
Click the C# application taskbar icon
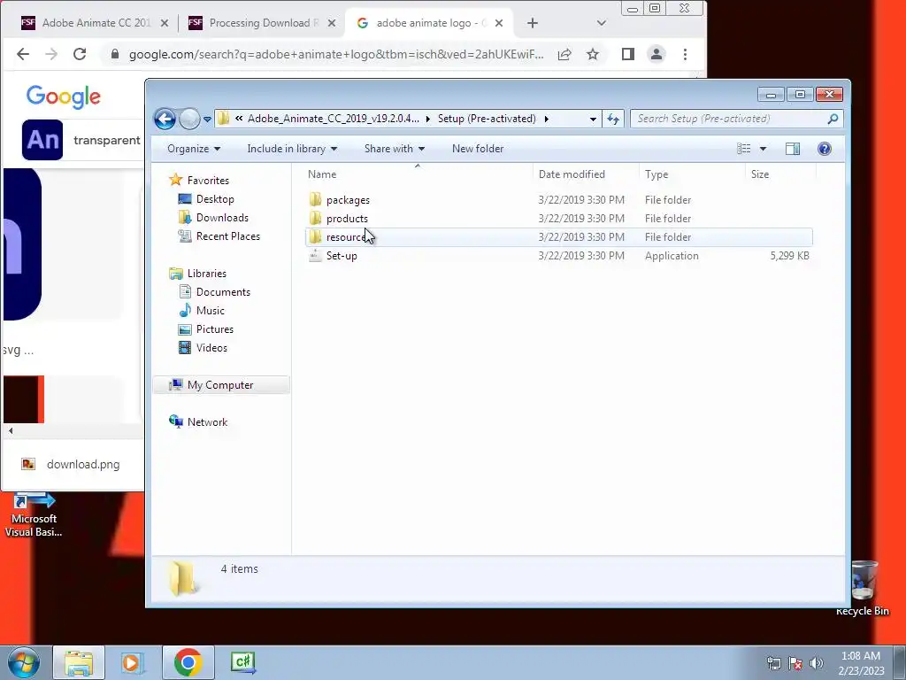(242, 662)
